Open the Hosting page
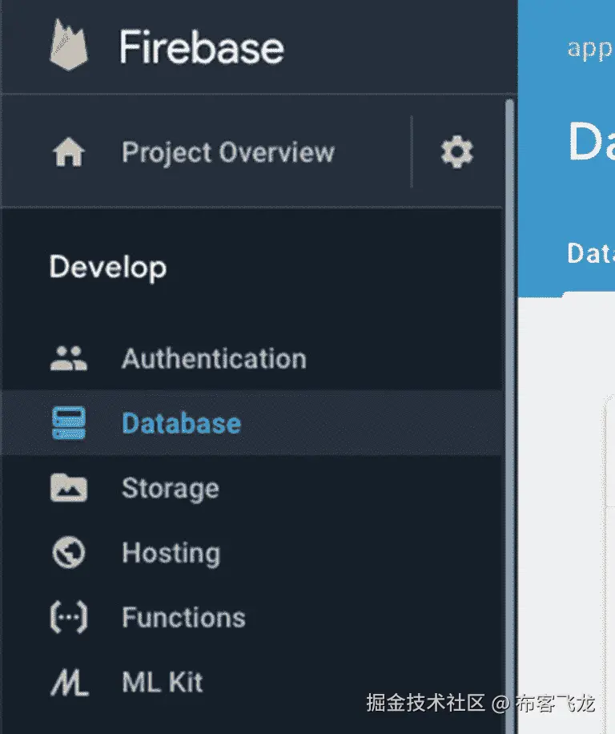 (171, 553)
